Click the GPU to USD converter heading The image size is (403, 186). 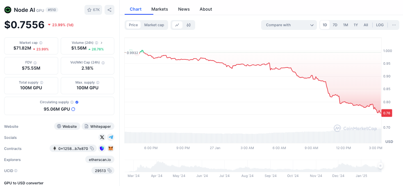point(24,183)
